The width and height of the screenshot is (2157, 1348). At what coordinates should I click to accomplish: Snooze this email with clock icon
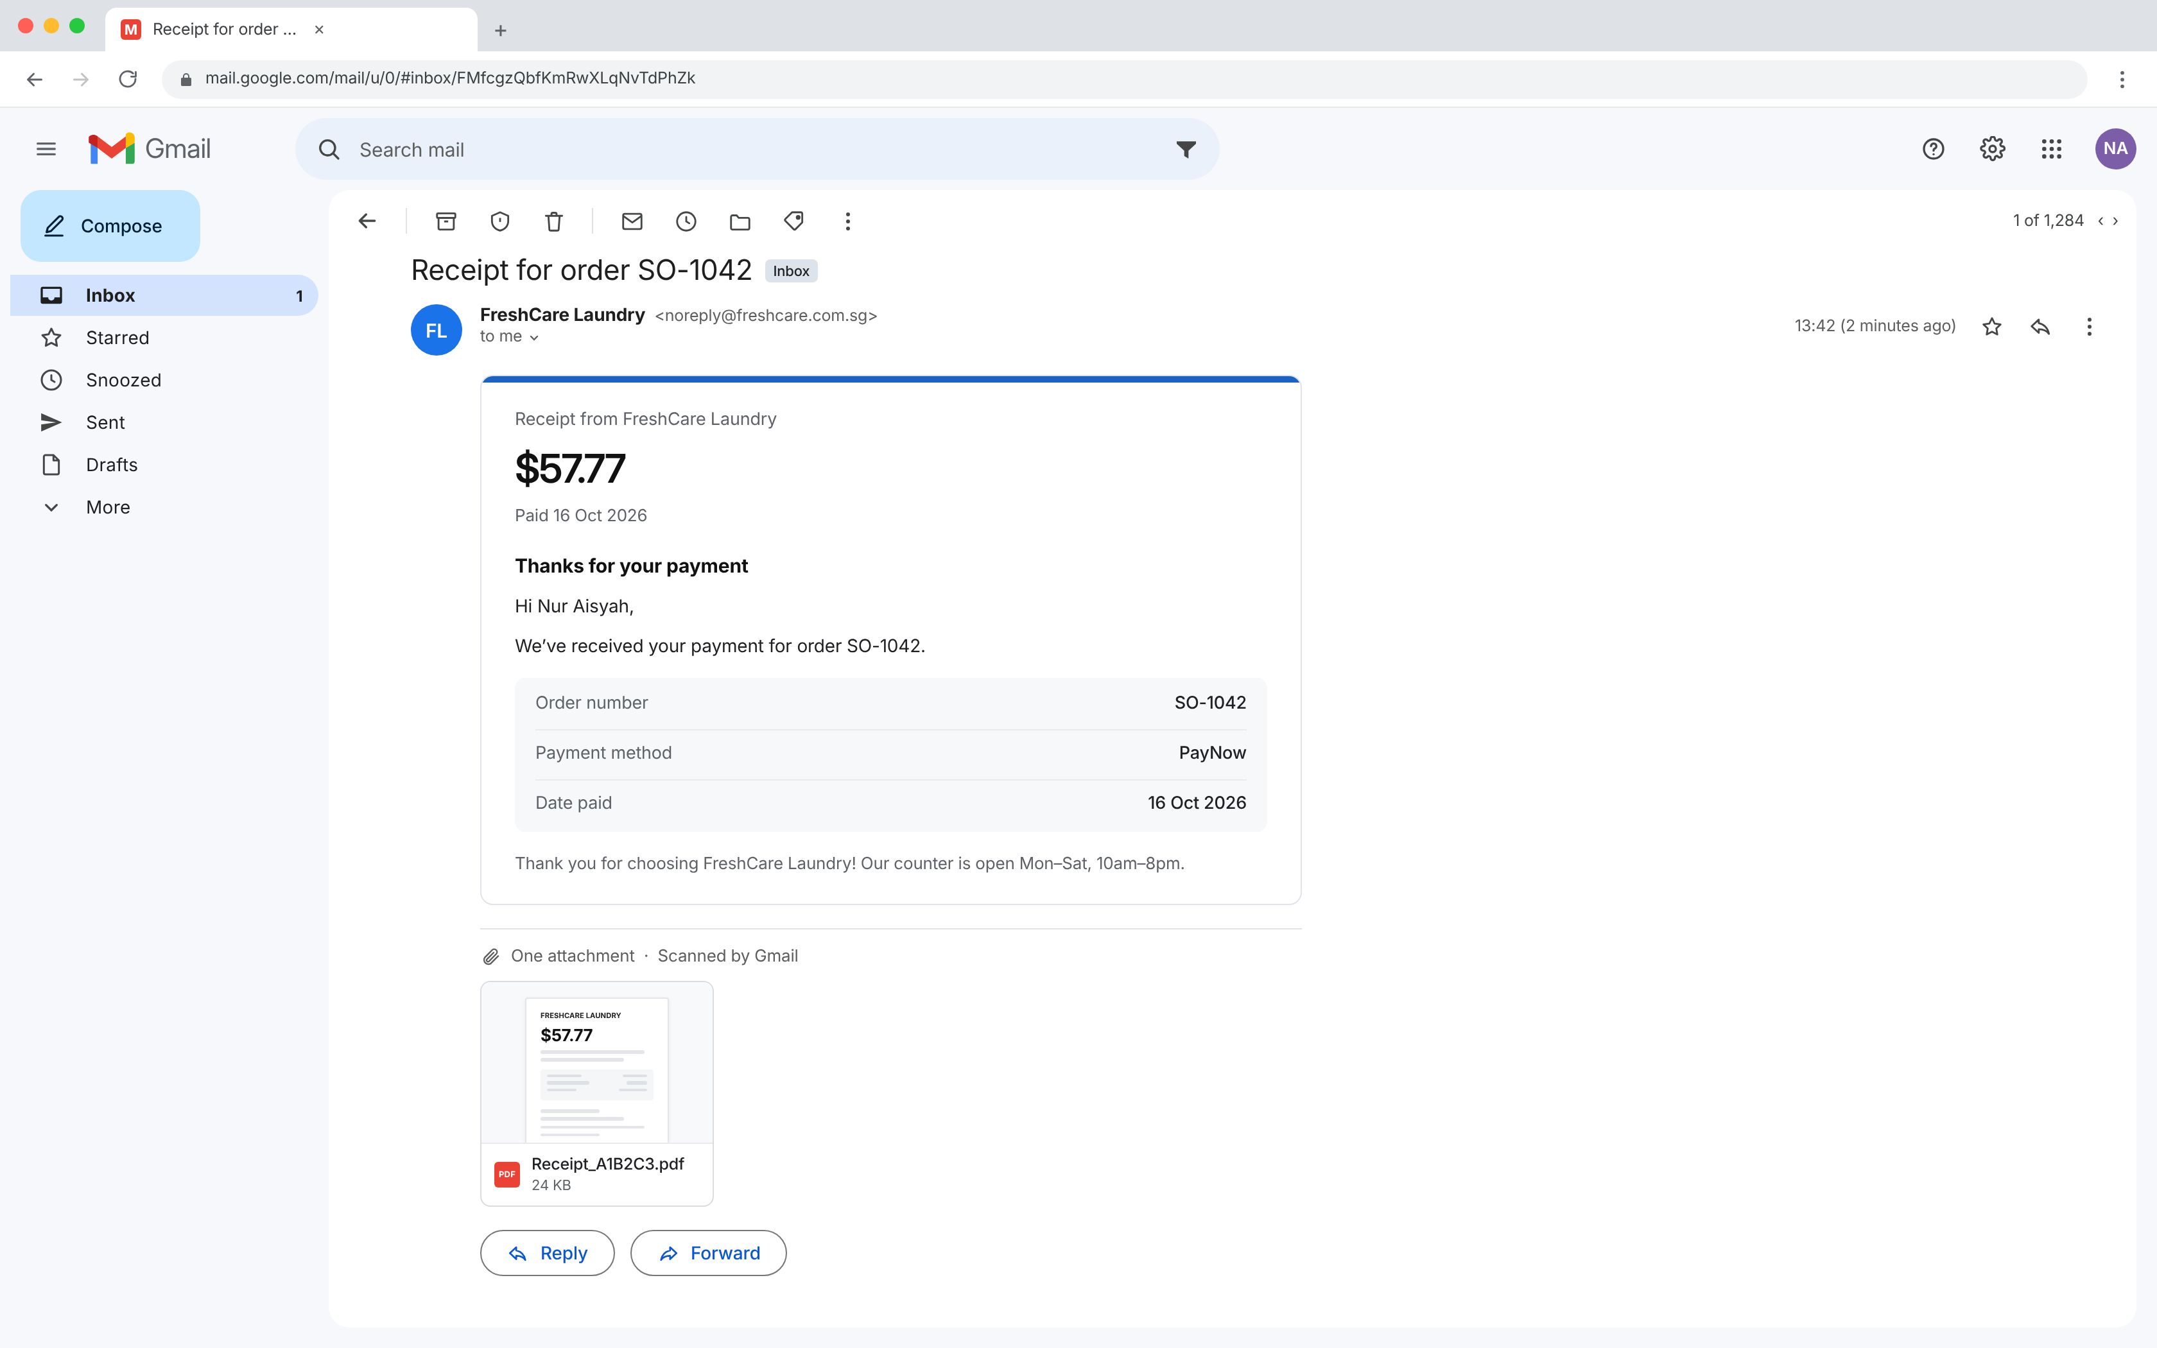(x=686, y=221)
